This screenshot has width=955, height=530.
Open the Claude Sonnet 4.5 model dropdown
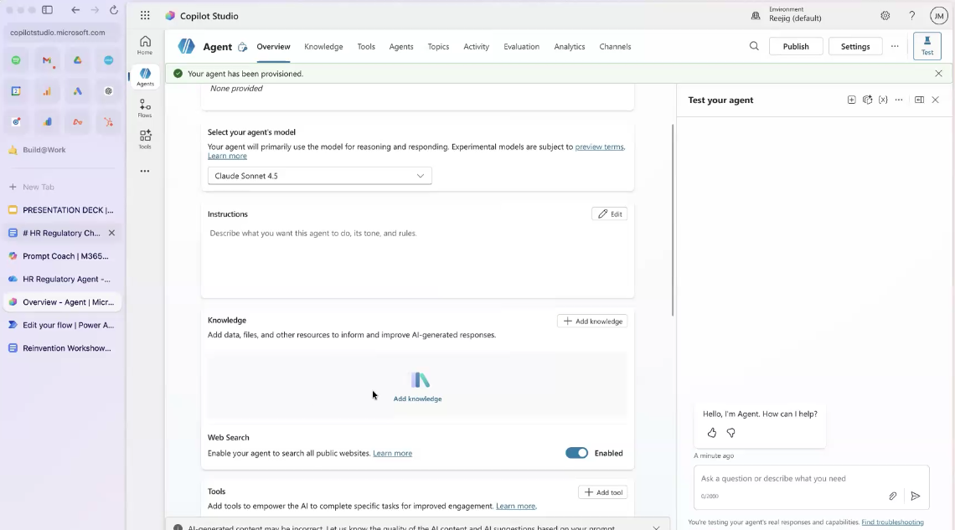pyautogui.click(x=319, y=176)
